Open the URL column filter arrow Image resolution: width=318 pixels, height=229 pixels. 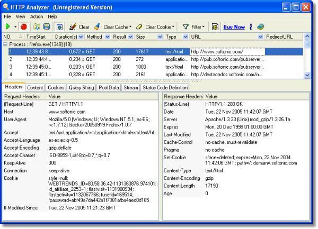(x=260, y=37)
